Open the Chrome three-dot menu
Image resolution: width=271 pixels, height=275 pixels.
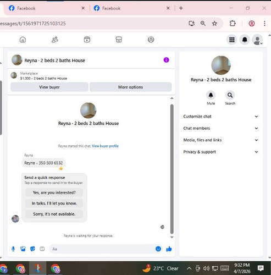[264, 24]
